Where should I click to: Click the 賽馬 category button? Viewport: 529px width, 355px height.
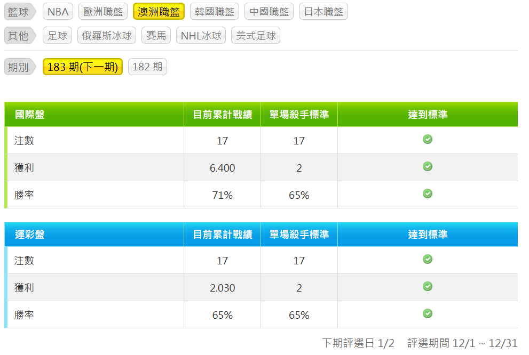(x=156, y=36)
